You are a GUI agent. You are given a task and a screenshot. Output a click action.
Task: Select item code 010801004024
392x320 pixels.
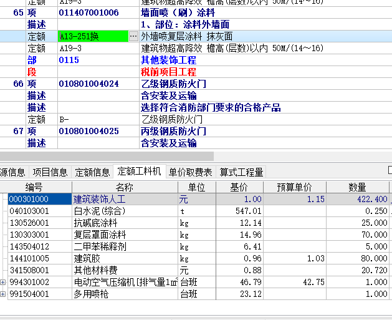pyautogui.click(x=88, y=84)
